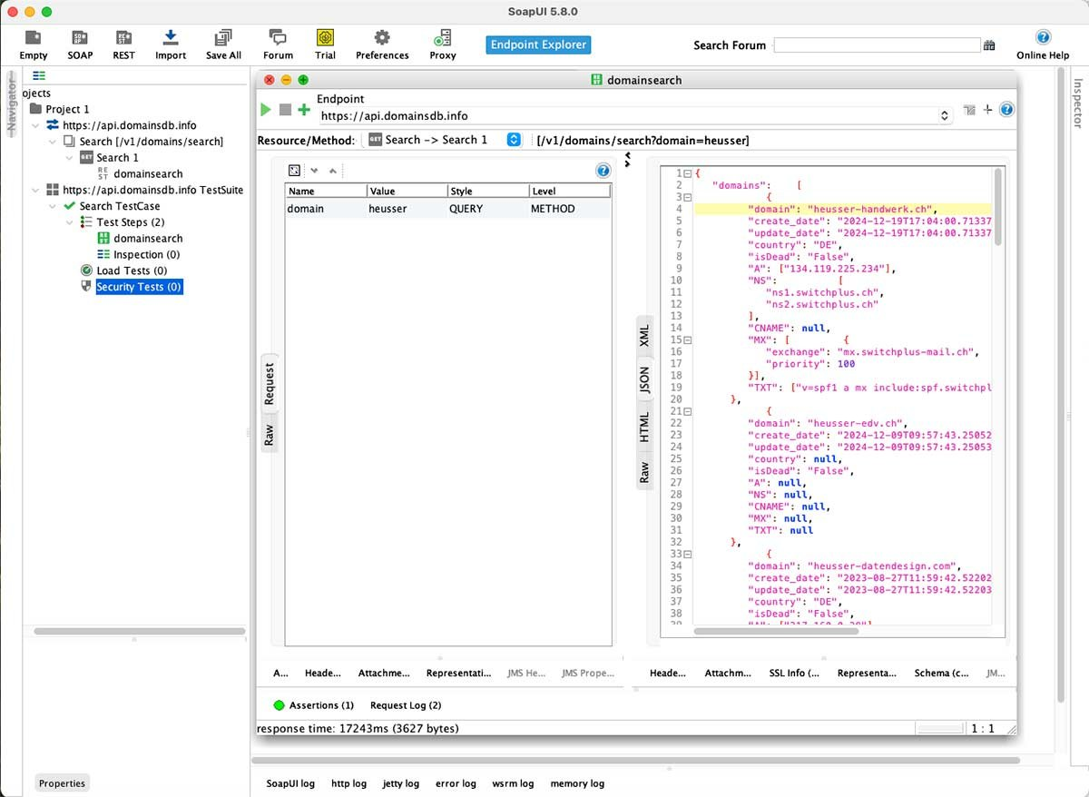Switch to the XML response tab
The image size is (1089, 797).
point(644,337)
